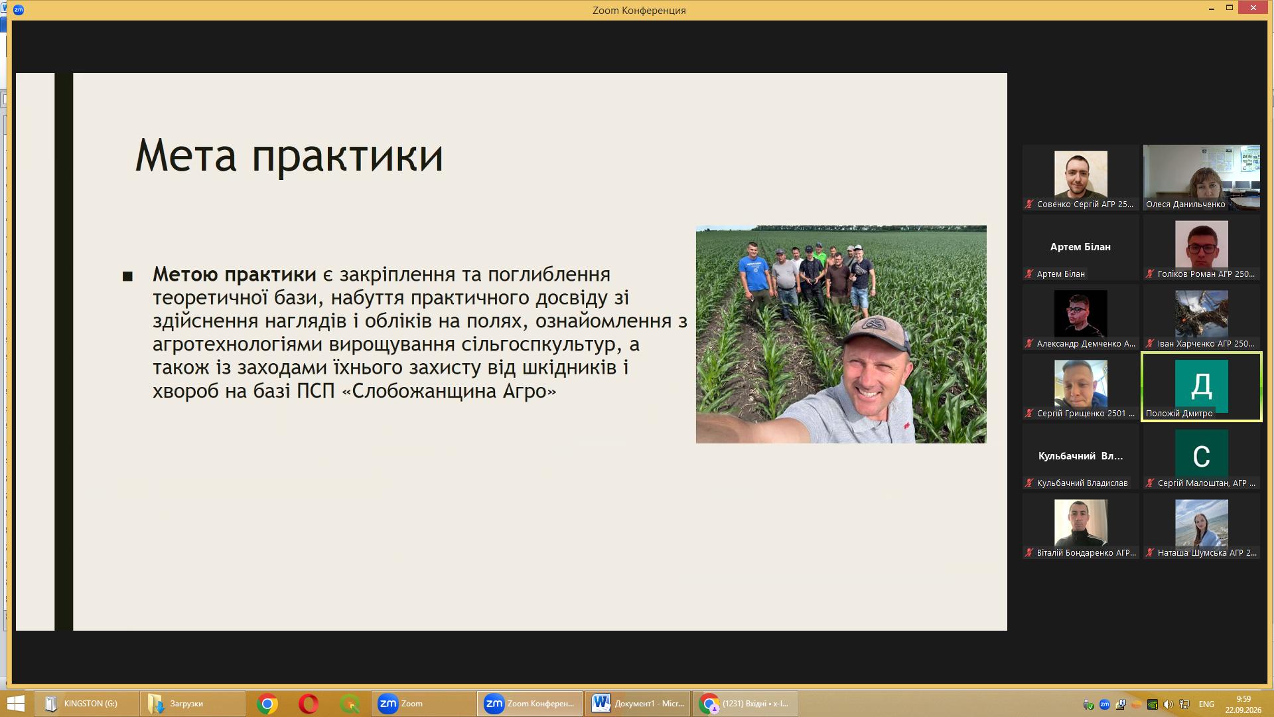The image size is (1274, 717).
Task: Switch to the Документ1 Word taskbar window
Action: (638, 704)
